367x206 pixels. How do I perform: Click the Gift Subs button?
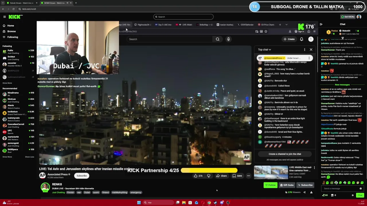point(287,185)
